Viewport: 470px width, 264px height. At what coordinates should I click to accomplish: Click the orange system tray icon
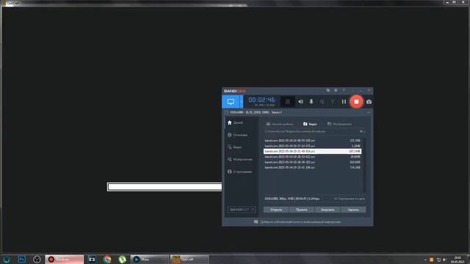point(431,260)
